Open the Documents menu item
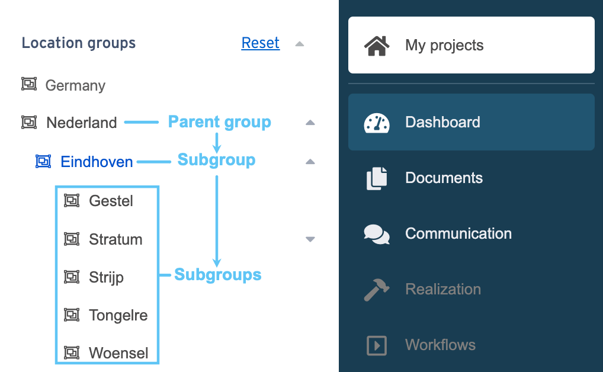Image resolution: width=603 pixels, height=372 pixels. 444,178
